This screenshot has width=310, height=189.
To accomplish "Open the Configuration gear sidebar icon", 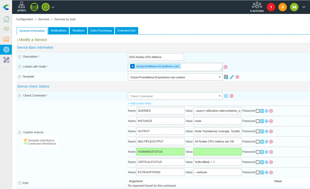I will pos(6,50).
